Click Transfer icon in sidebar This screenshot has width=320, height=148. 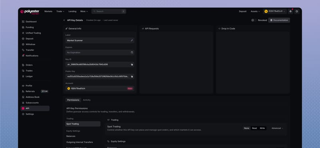(23, 50)
